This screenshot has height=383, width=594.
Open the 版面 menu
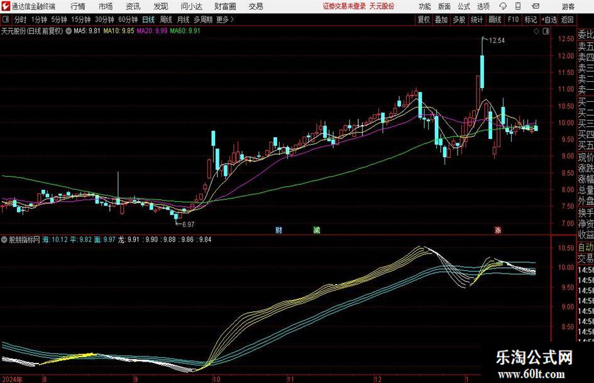[x=444, y=6]
